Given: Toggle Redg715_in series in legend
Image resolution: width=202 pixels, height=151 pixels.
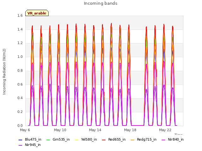Looking at the screenshot, I should [x=144, y=139].
